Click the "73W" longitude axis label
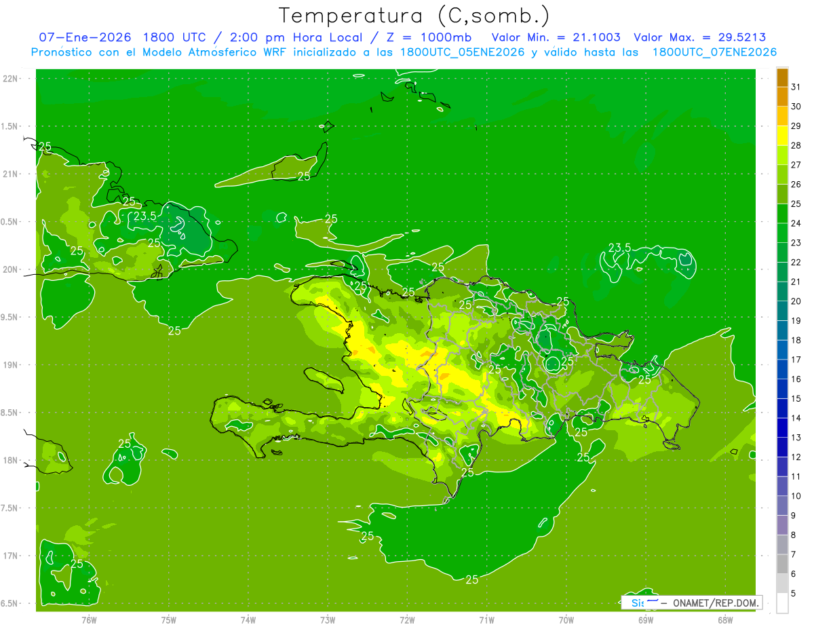The image size is (814, 629). point(328,620)
